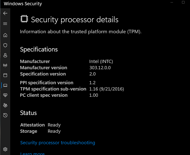Screen dimensions: 190x155
Task: Follow the Learn more link
Action: [32, 153]
